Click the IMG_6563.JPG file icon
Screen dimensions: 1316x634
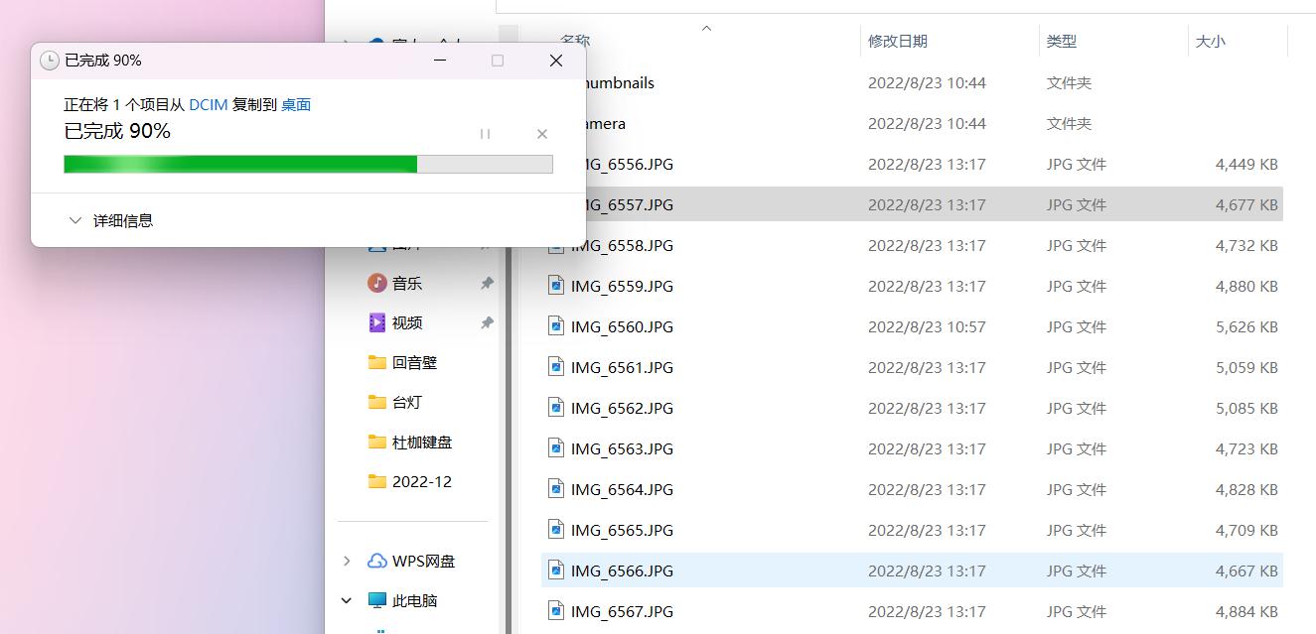pyautogui.click(x=556, y=448)
